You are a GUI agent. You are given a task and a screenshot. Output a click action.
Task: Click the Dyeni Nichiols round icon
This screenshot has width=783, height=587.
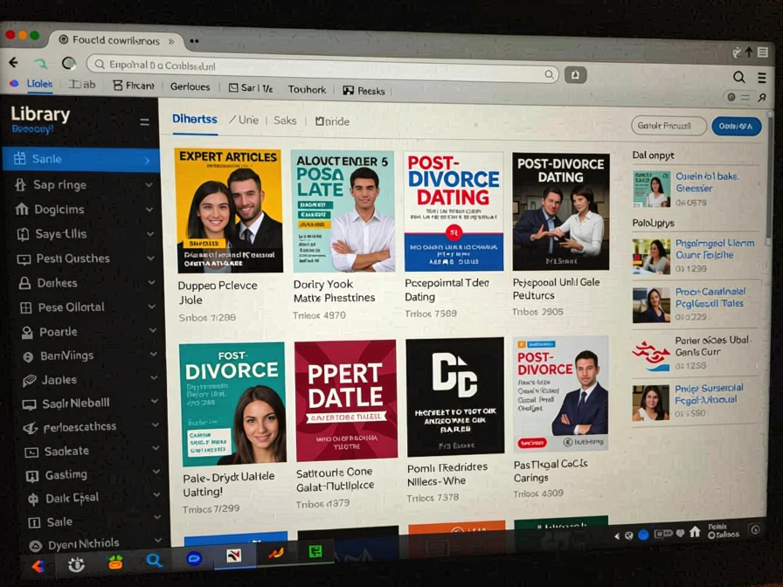pos(35,546)
